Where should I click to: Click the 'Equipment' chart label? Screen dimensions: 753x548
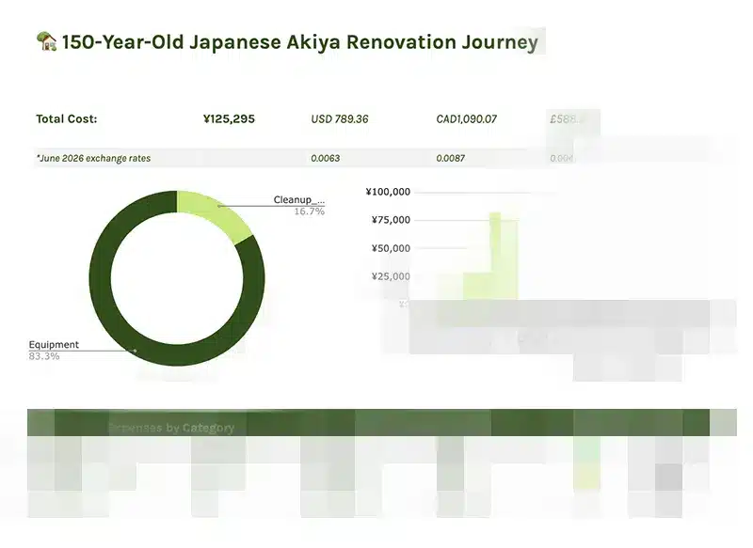[54, 344]
